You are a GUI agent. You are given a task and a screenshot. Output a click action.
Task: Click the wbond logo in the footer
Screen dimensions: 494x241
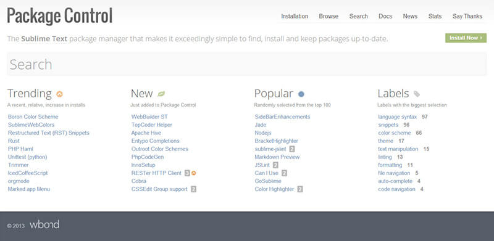[x=44, y=224]
